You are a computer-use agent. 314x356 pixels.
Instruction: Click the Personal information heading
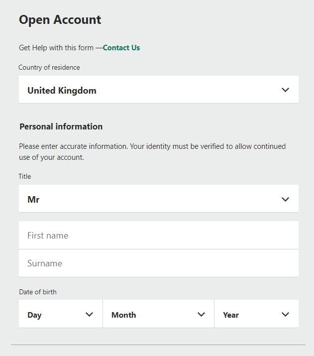[x=61, y=126]
